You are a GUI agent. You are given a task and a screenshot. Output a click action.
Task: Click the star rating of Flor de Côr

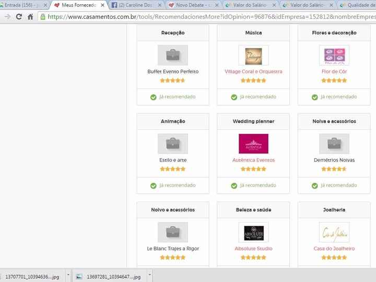click(334, 80)
